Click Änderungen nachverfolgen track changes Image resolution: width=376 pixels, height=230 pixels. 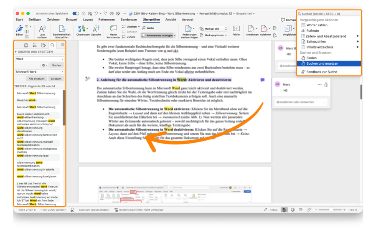point(189,32)
